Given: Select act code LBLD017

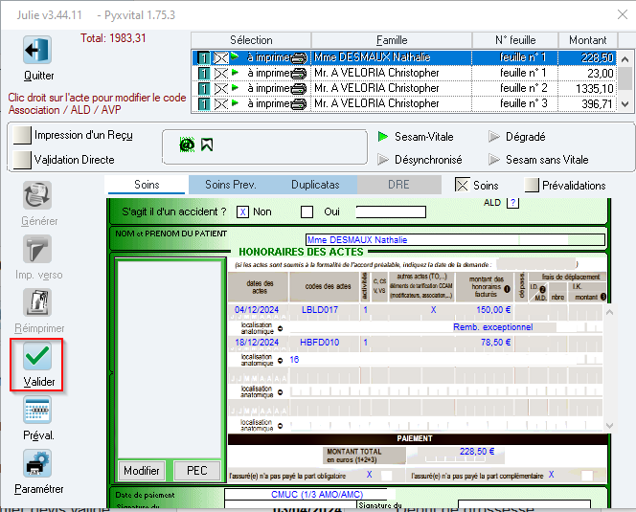Looking at the screenshot, I should tap(320, 310).
